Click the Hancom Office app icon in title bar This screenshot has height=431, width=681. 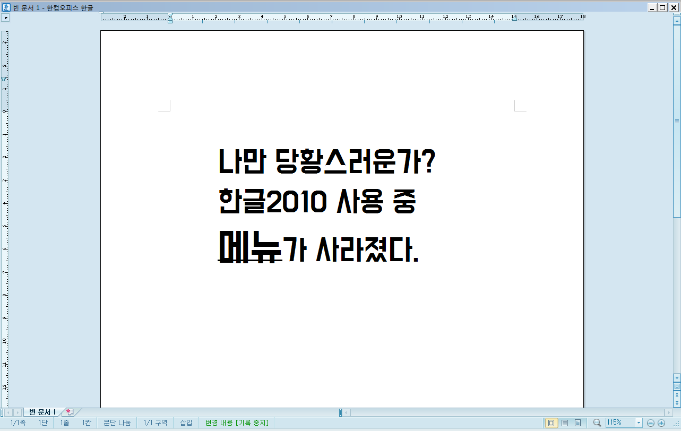coord(6,7)
